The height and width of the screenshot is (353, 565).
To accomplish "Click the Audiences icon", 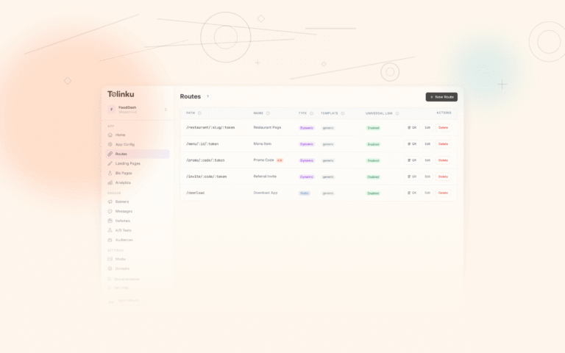I will (110, 240).
